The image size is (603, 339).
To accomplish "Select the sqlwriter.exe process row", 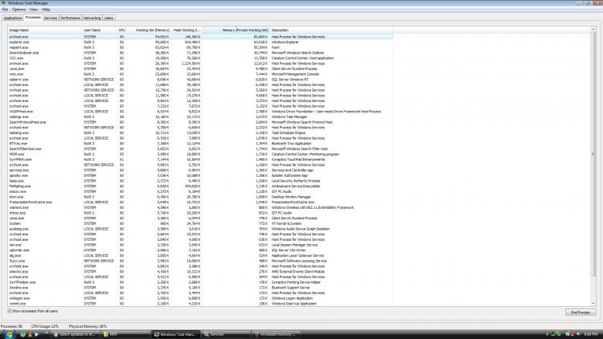I will pyautogui.click(x=200, y=250).
